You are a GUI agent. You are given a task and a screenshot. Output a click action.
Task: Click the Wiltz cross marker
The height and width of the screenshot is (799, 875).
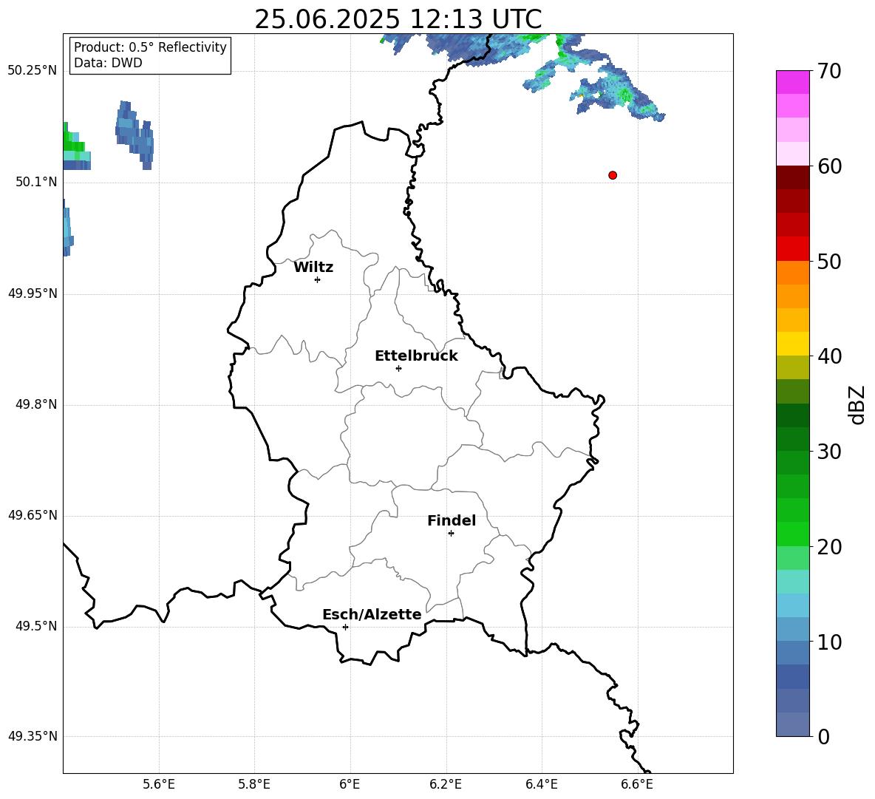[318, 279]
